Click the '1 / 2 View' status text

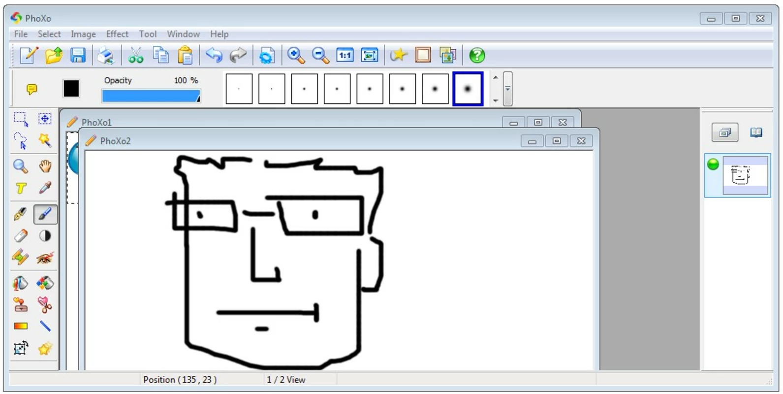coord(286,380)
